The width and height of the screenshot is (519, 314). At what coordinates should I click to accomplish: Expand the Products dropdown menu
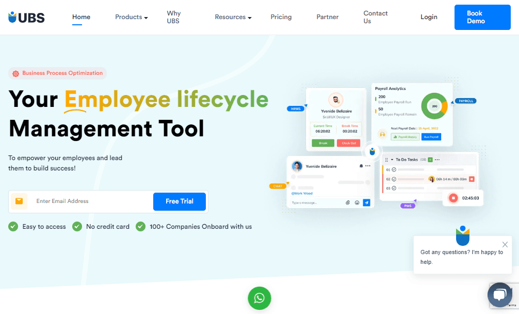tap(132, 17)
